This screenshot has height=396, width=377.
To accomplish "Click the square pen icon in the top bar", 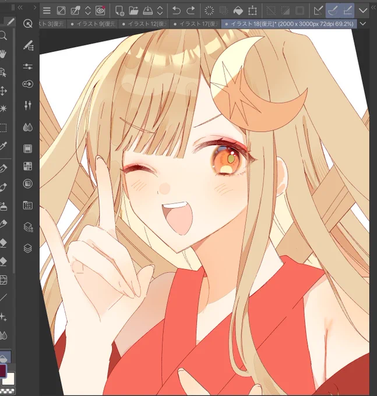I will coord(75,10).
